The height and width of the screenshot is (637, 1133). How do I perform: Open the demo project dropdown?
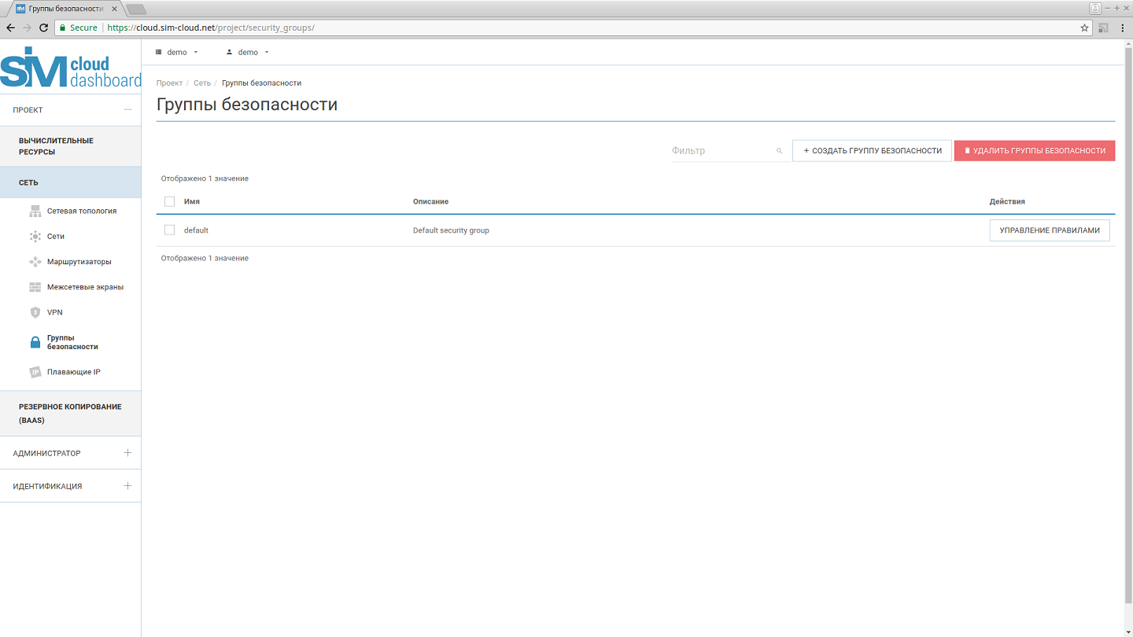[177, 52]
